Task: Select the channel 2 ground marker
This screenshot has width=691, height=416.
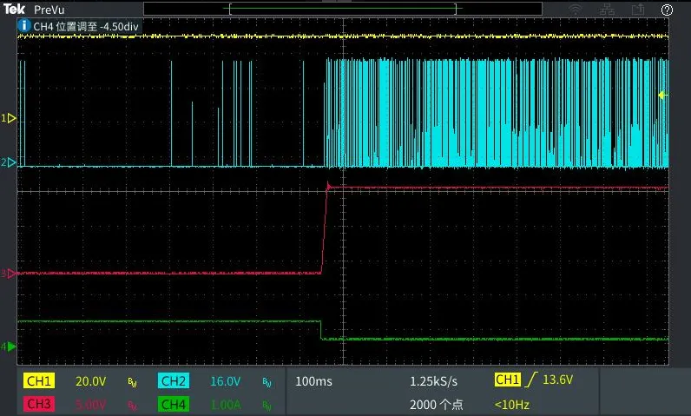Action: tap(9, 162)
